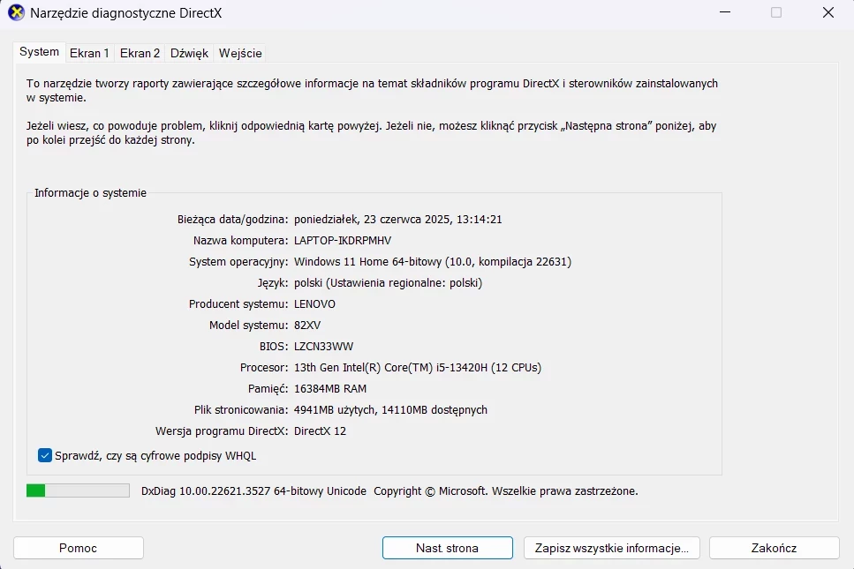
Task: Close the DirectX diagnostic window
Action: coord(828,13)
